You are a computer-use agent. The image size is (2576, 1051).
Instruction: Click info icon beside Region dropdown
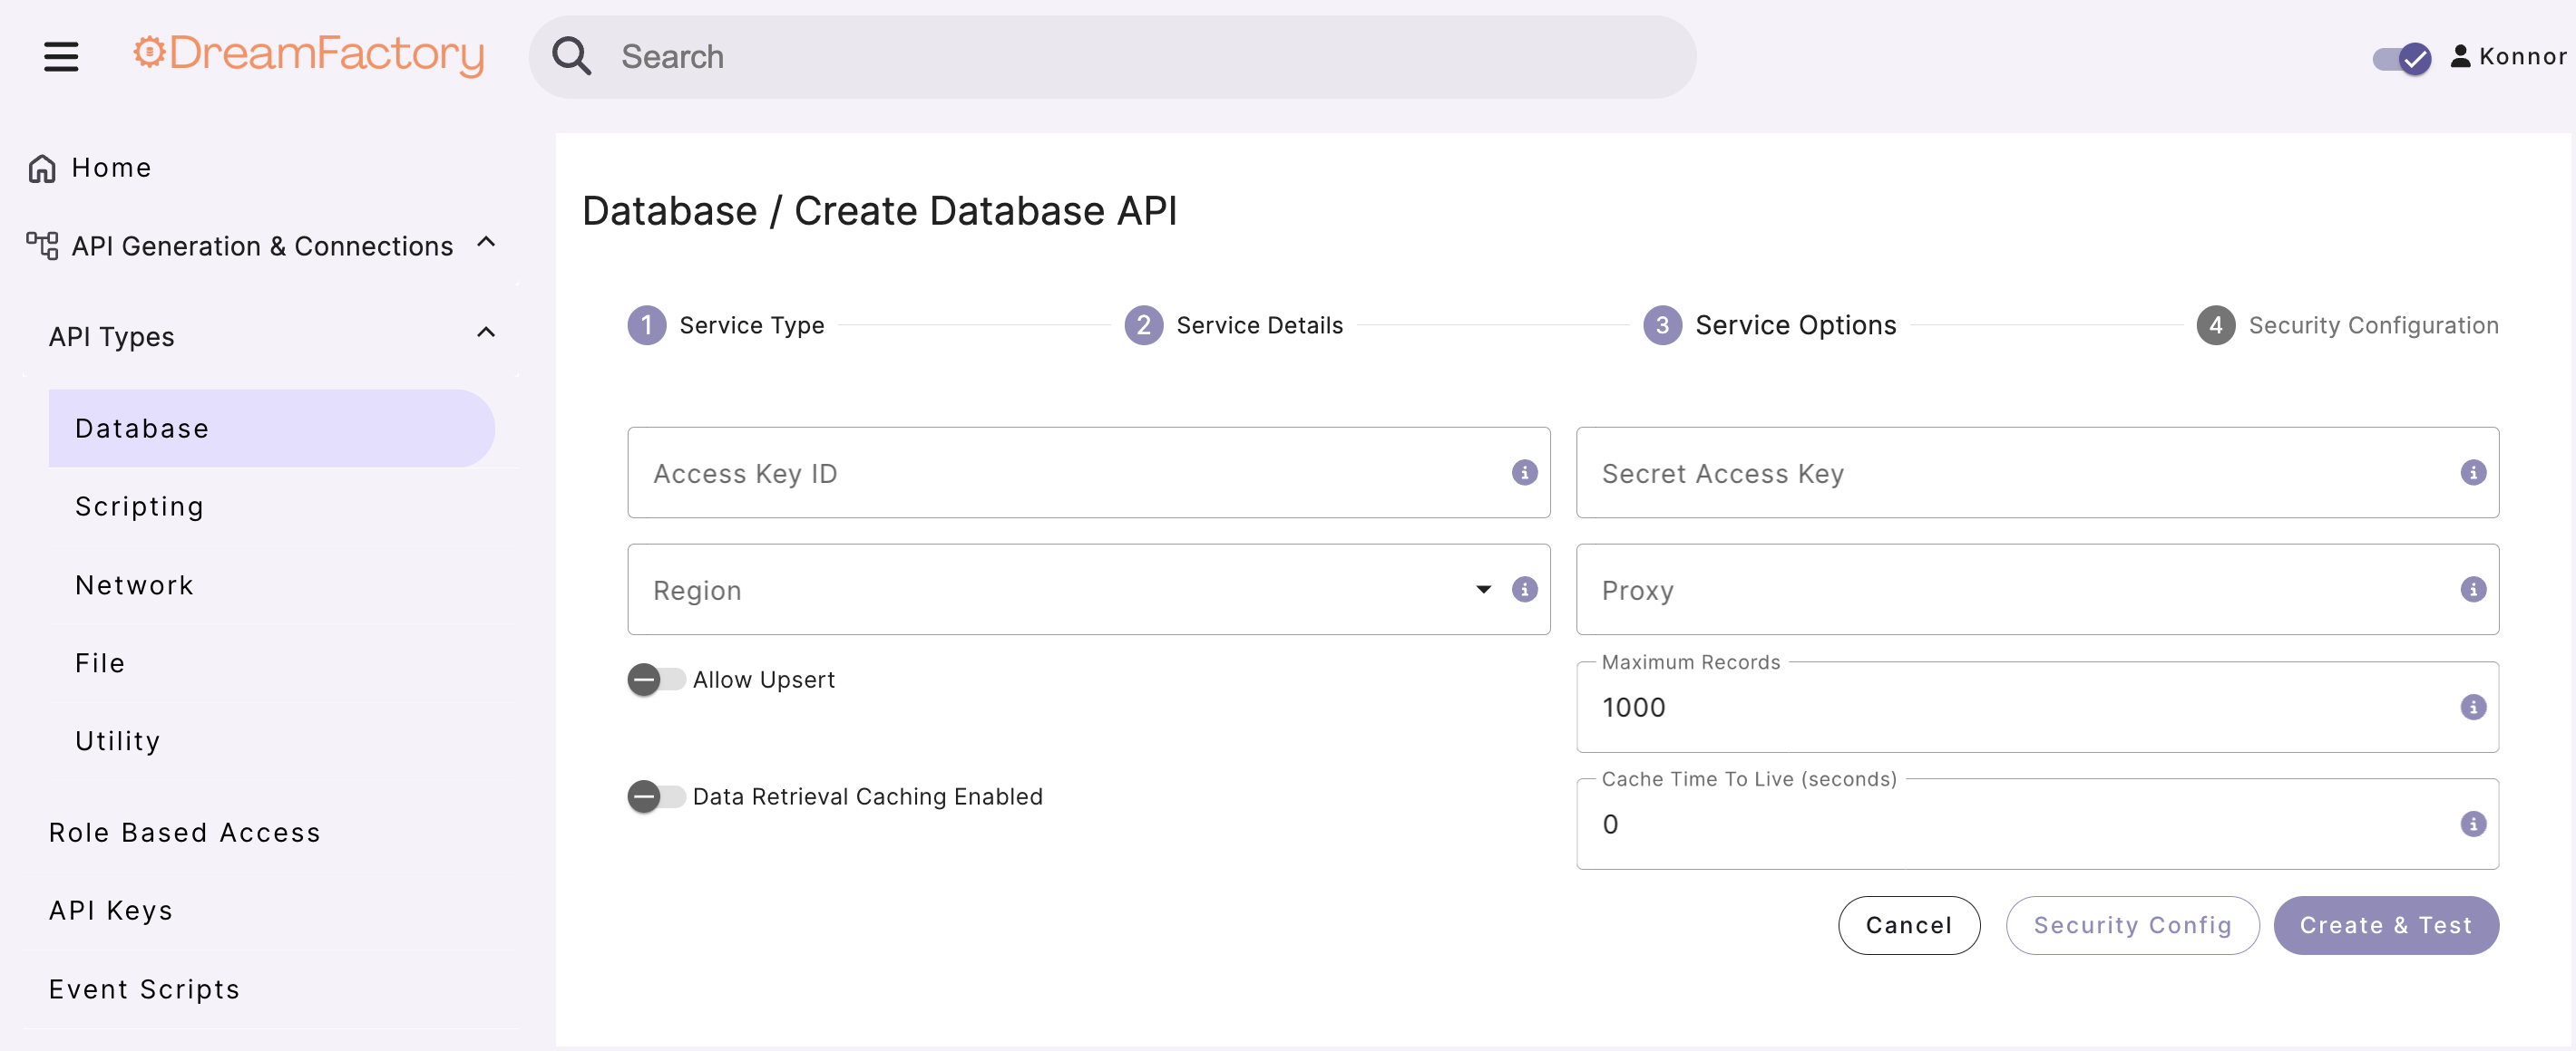tap(1523, 590)
